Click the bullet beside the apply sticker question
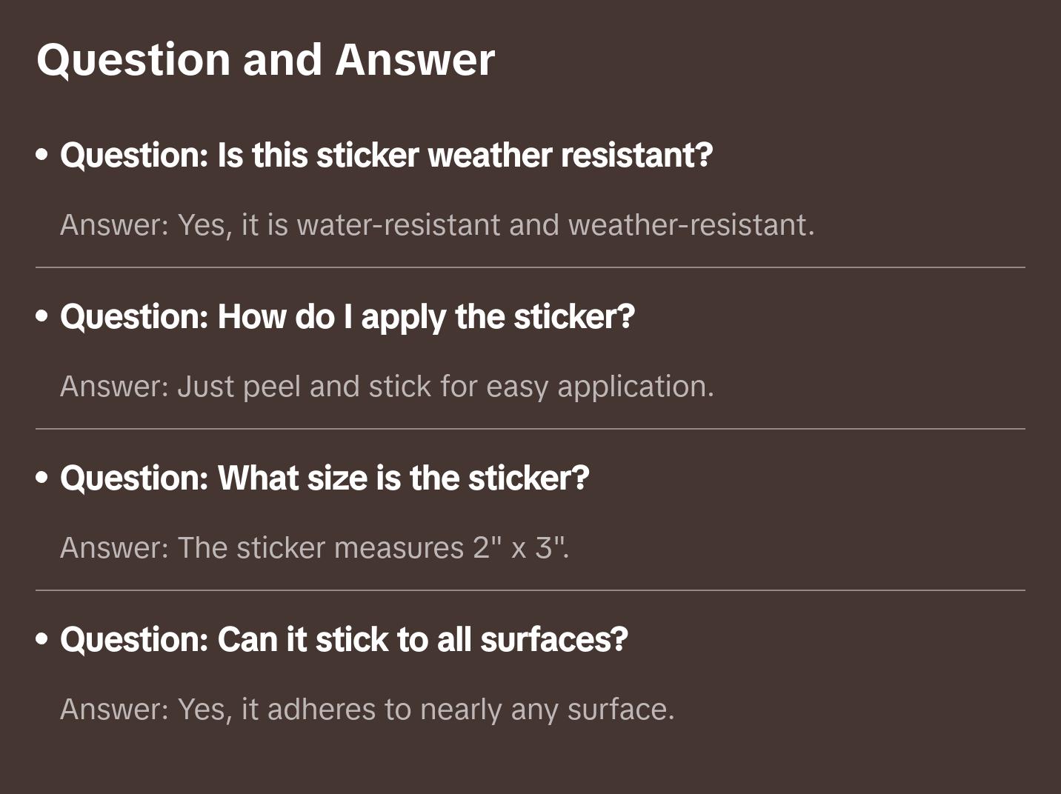The width and height of the screenshot is (1061, 794). pos(42,317)
